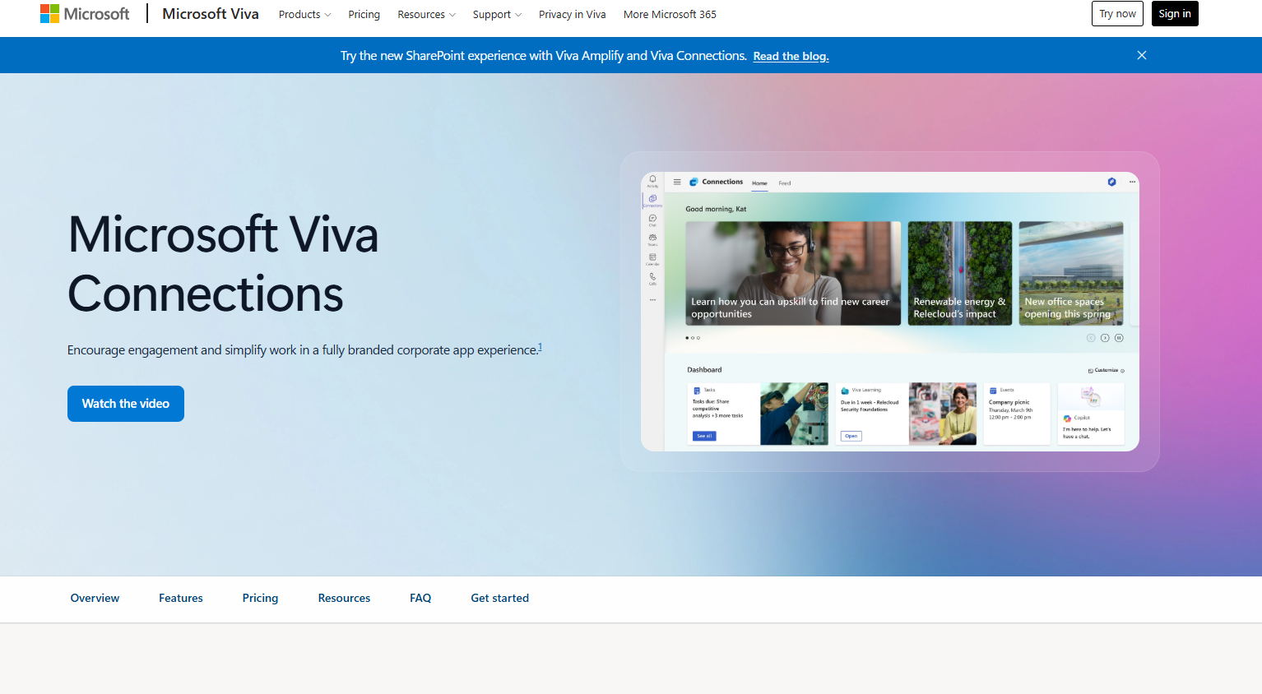The height and width of the screenshot is (694, 1262).
Task: Click the Microsoft Viva Connections heading
Action: (223, 264)
